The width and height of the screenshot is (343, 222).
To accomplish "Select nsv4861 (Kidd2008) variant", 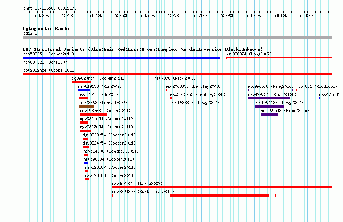I will (x=316, y=86).
